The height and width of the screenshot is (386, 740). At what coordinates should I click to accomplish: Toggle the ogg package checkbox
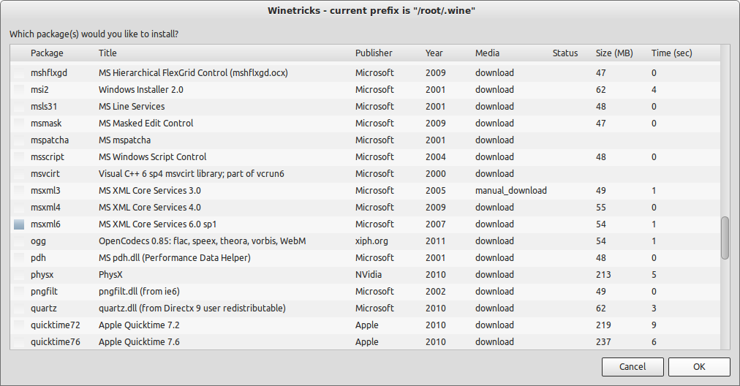(x=19, y=241)
